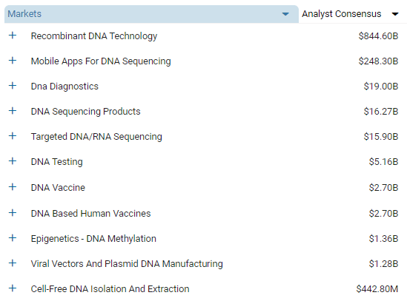Click plus icon beside DNA Based Human Vaccines

[13, 213]
